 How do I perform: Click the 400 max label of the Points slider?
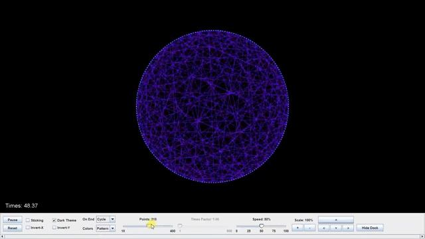[173, 231]
